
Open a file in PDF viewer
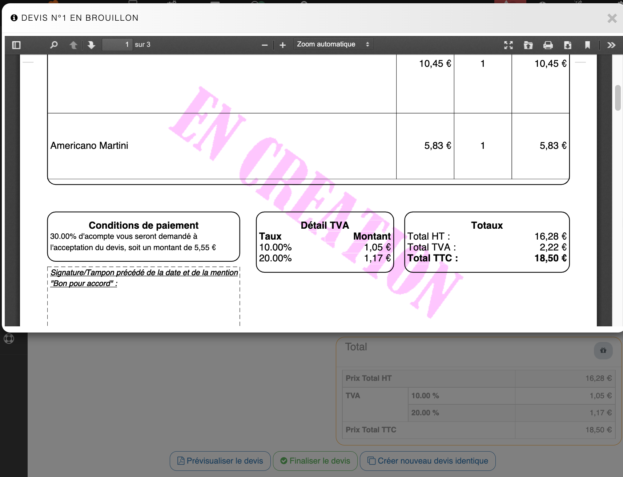pyautogui.click(x=528, y=45)
